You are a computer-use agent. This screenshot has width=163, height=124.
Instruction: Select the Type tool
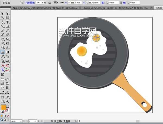click(x=7, y=22)
